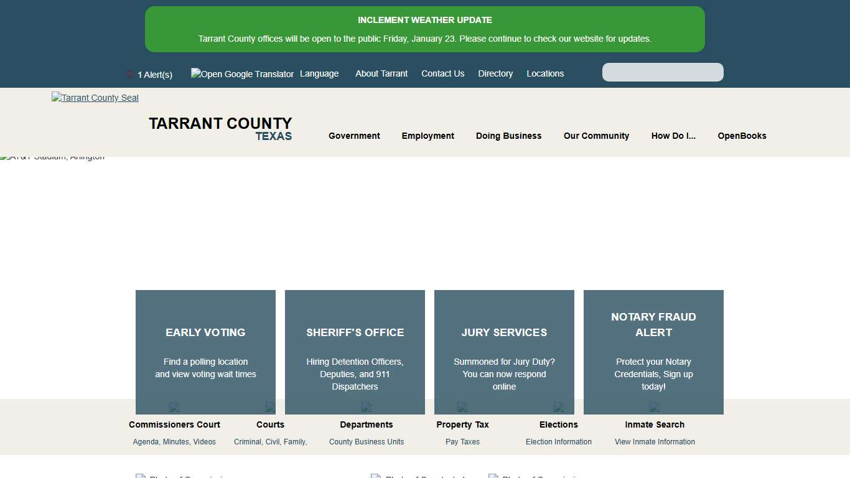This screenshot has width=850, height=478.
Task: Click the alert icon beside 1 Alert(s)
Action: tap(129, 74)
